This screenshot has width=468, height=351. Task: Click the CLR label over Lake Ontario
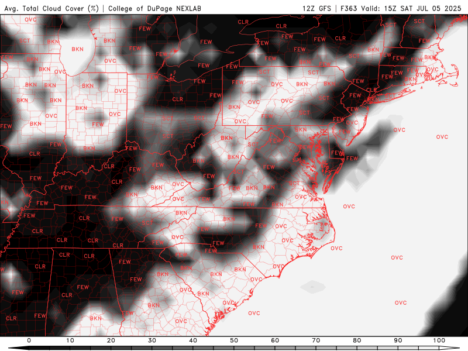click(x=281, y=26)
